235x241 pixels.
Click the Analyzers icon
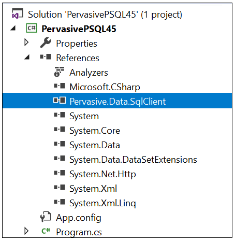tap(59, 72)
